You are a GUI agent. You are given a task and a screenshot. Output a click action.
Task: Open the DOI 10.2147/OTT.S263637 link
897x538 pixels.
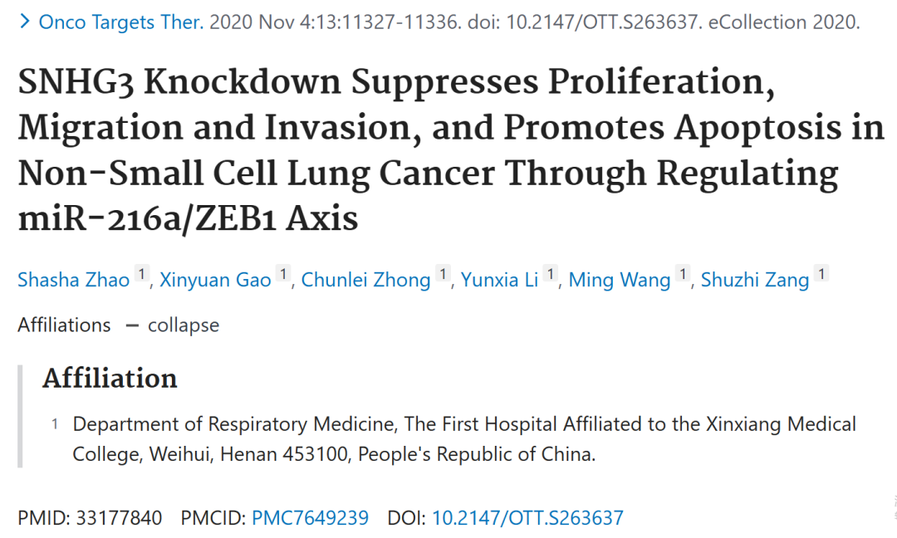(527, 518)
